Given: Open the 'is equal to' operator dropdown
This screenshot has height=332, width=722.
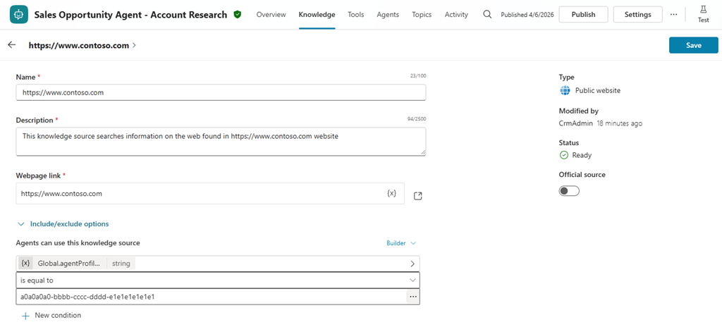Looking at the screenshot, I should coord(412,280).
